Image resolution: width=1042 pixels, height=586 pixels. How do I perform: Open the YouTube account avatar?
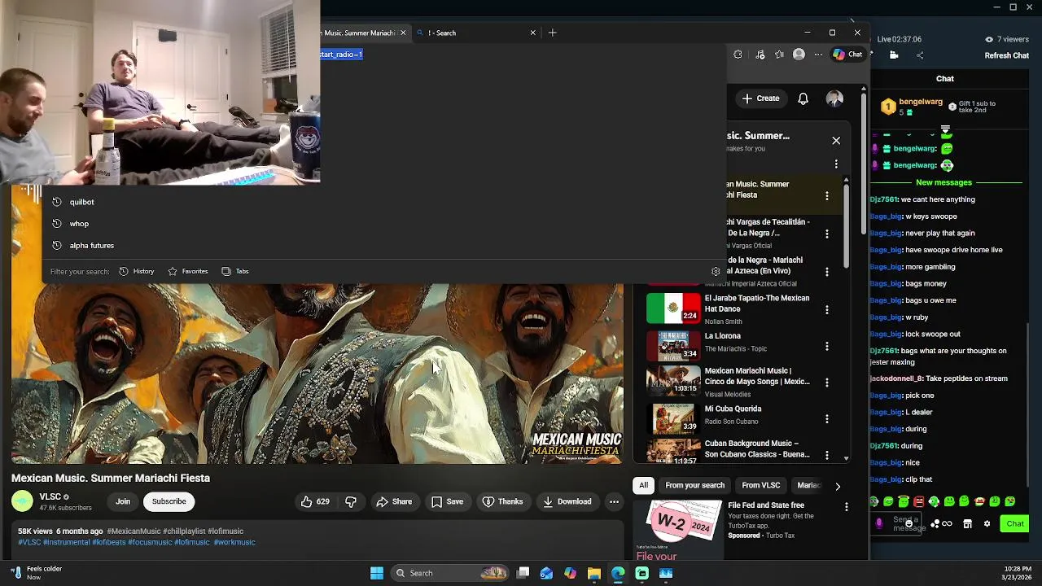pos(834,98)
